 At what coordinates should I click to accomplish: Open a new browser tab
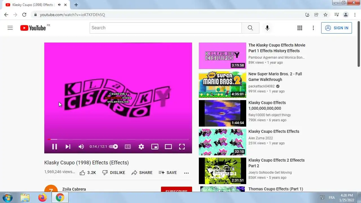point(76,5)
